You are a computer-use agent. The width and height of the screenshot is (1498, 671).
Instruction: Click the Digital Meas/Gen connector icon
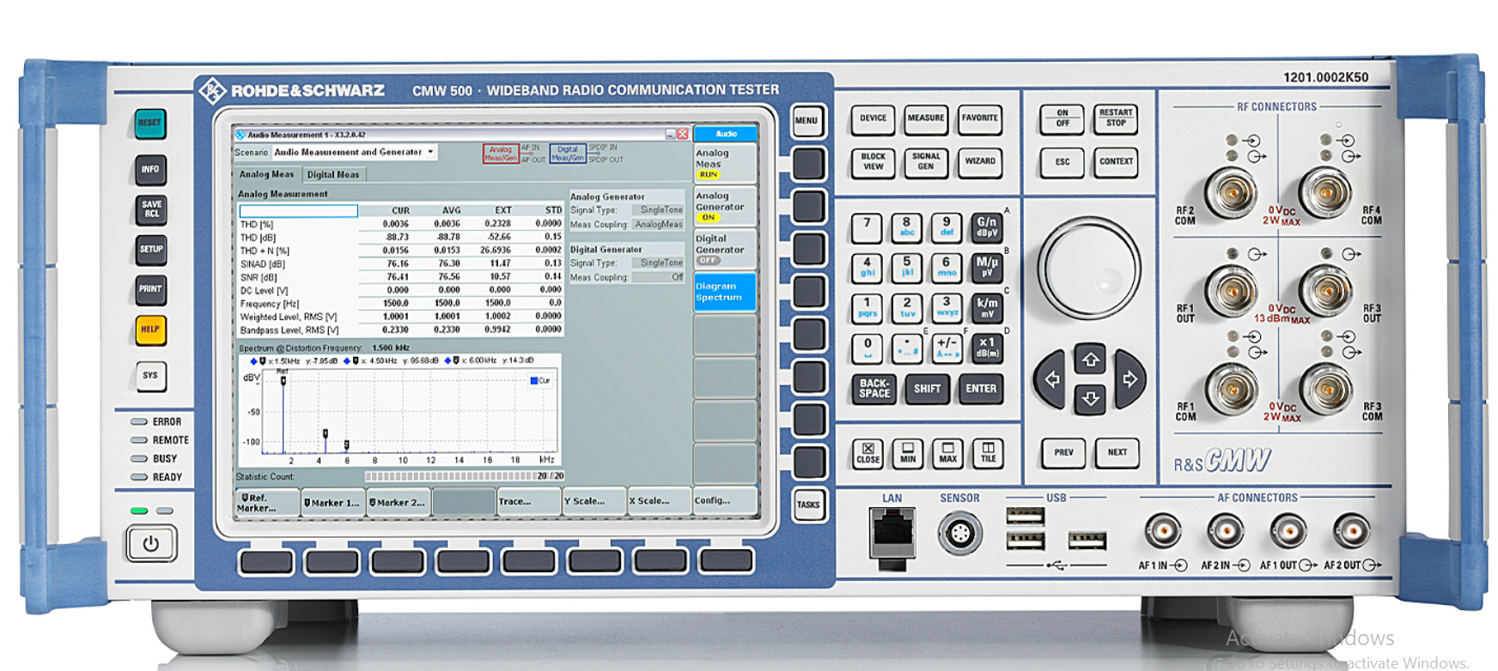pos(567,154)
